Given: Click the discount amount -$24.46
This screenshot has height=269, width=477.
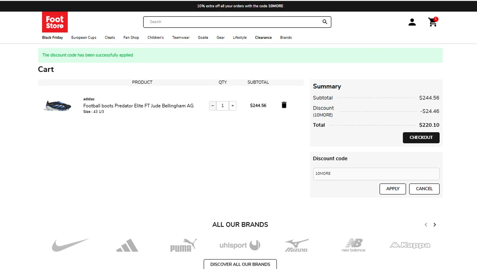Looking at the screenshot, I should click(x=430, y=111).
